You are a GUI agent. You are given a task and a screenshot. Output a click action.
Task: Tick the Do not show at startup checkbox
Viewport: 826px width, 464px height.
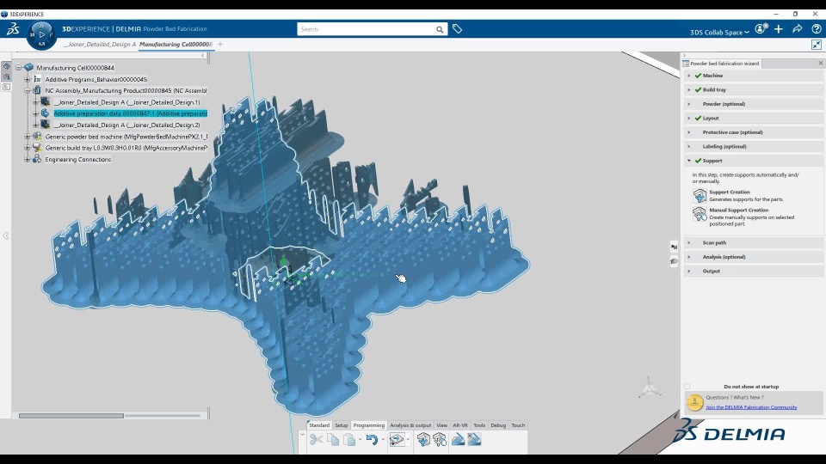pyautogui.click(x=687, y=387)
